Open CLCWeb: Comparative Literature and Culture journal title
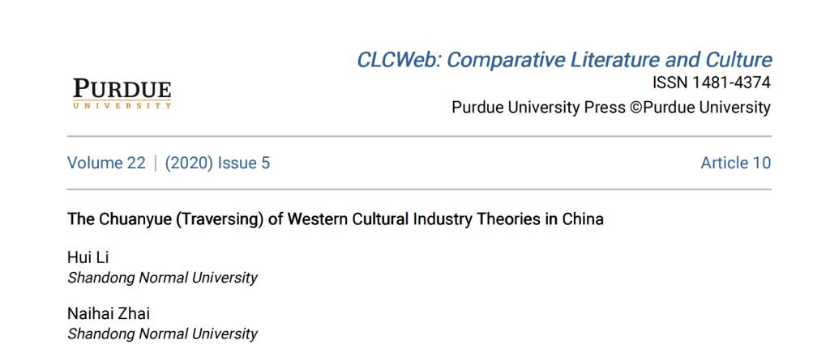Image resolution: width=830 pixels, height=357 pixels. click(564, 60)
